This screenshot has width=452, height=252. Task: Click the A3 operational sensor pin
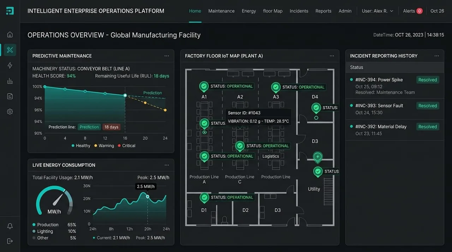(x=275, y=87)
